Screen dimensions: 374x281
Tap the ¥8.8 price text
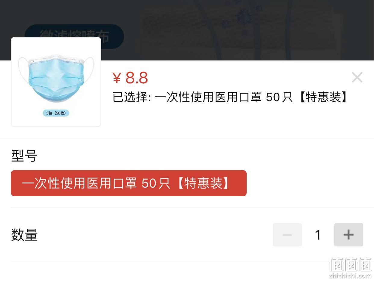pyautogui.click(x=130, y=78)
